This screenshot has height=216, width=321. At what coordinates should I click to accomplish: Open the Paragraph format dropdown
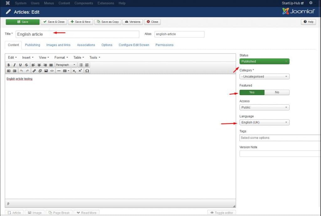(x=66, y=65)
